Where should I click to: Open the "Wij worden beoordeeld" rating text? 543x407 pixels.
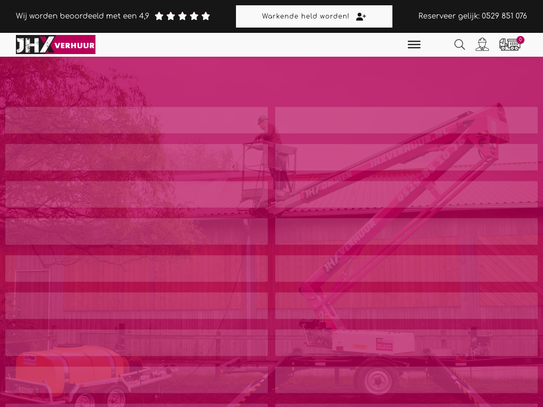pyautogui.click(x=82, y=16)
